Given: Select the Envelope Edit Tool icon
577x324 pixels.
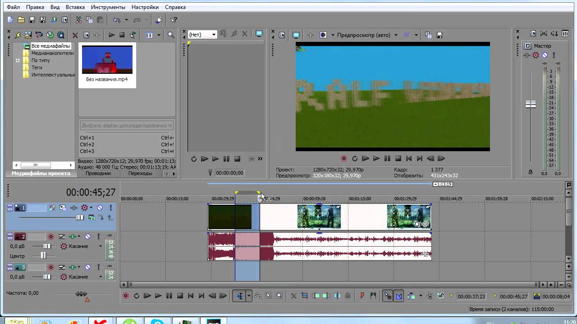Looking at the screenshot, I should click(258, 296).
